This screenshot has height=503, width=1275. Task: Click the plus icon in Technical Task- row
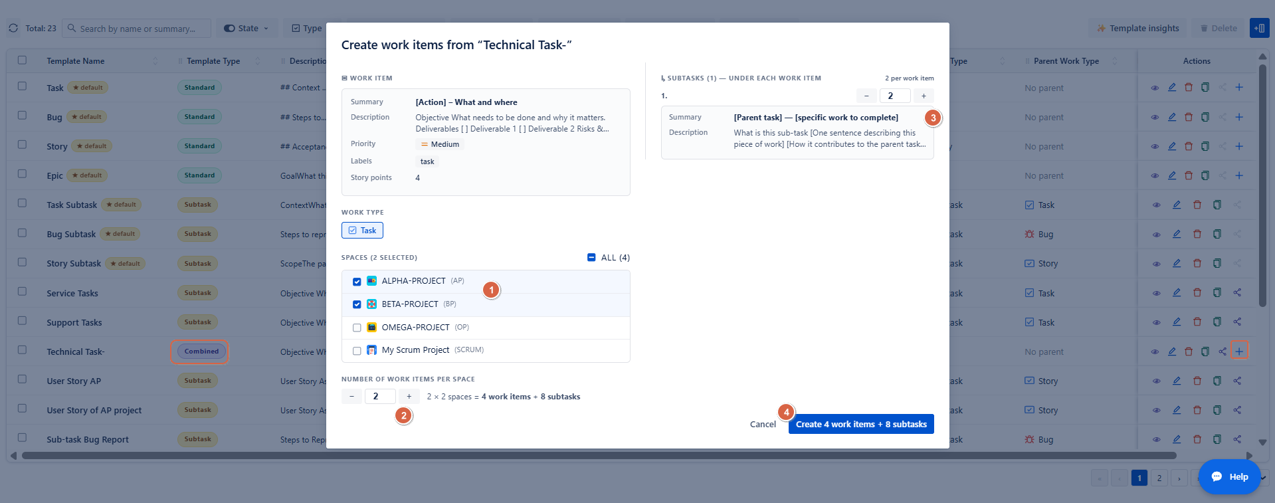point(1239,352)
